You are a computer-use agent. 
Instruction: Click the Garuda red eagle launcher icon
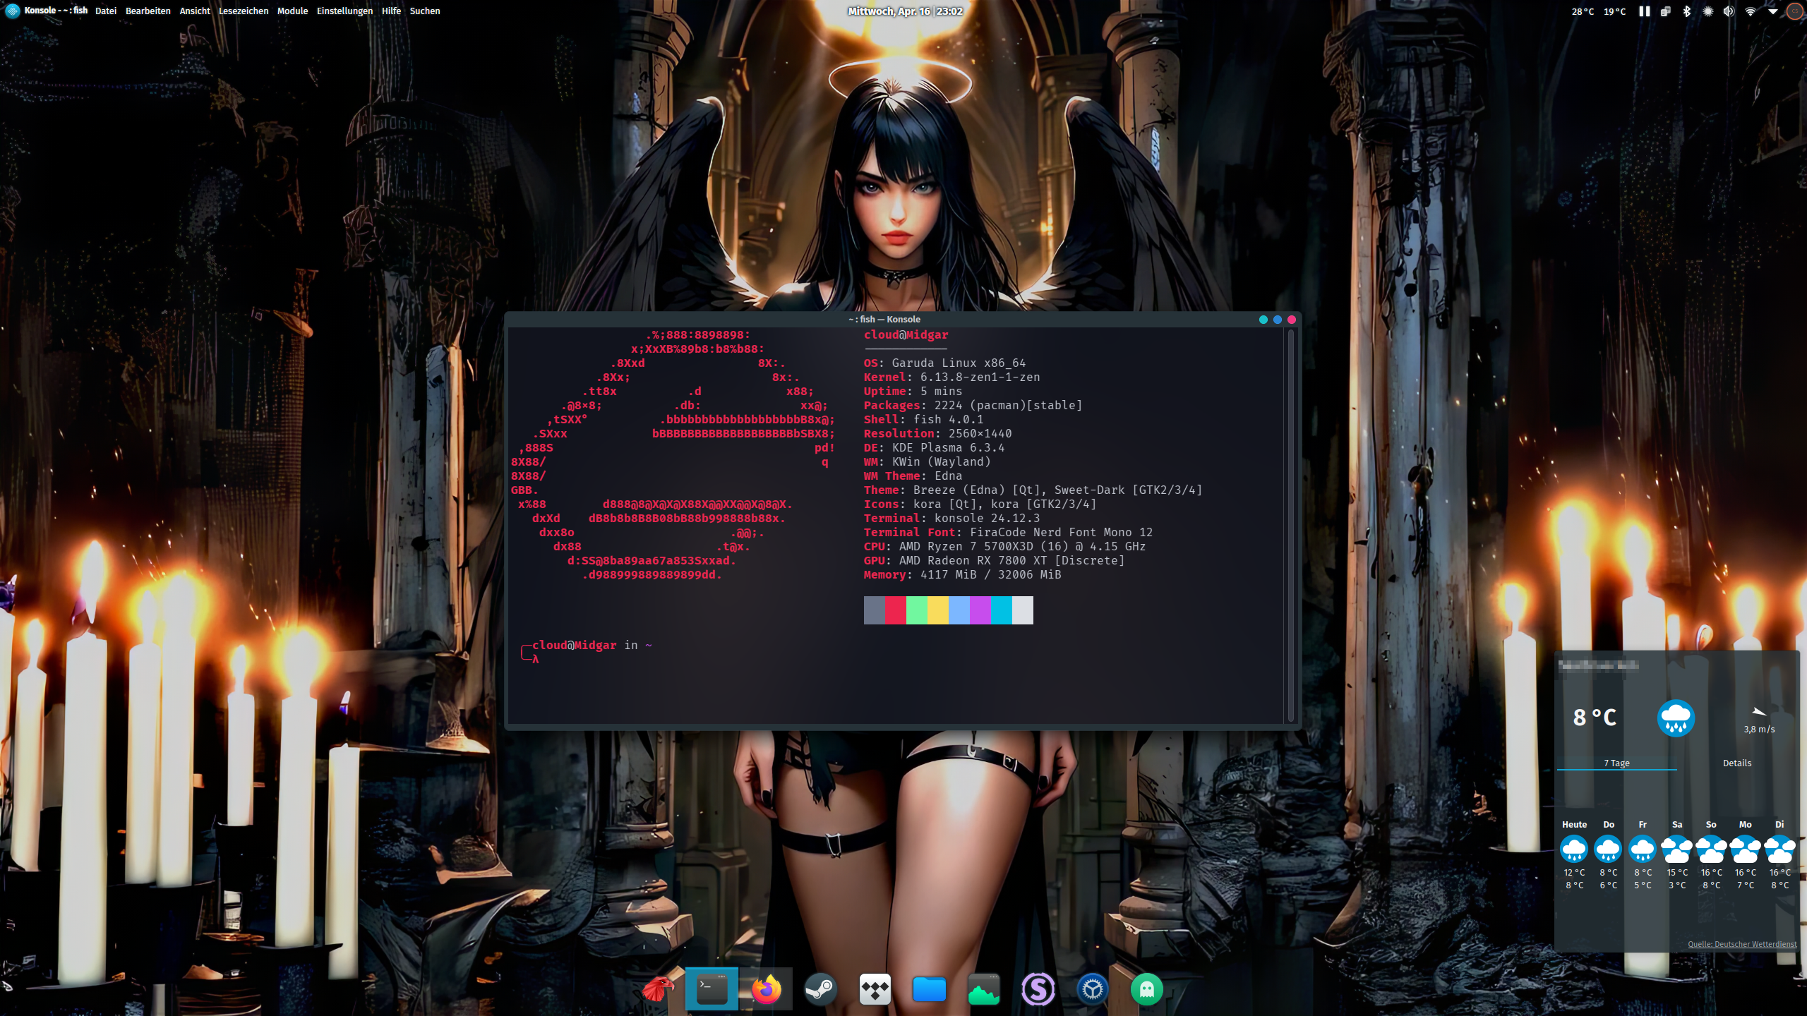[x=657, y=990]
